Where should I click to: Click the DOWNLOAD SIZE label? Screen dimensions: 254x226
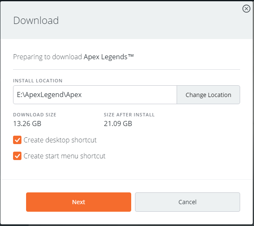tap(34, 115)
